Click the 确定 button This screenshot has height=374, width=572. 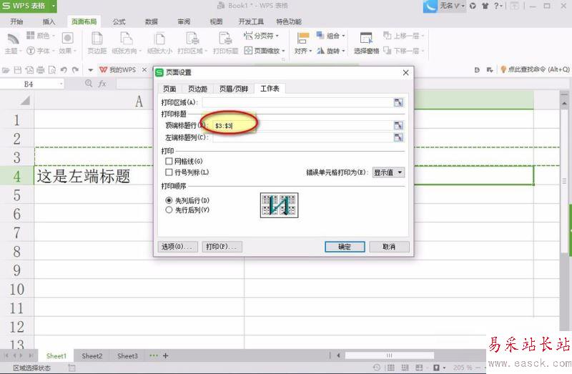[345, 247]
